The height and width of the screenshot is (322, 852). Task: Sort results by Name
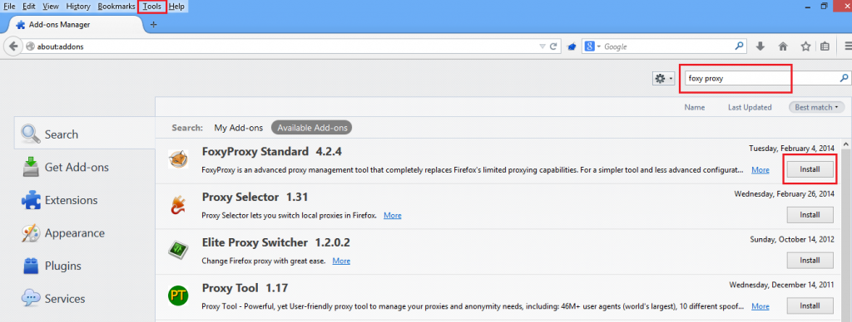[x=695, y=107]
